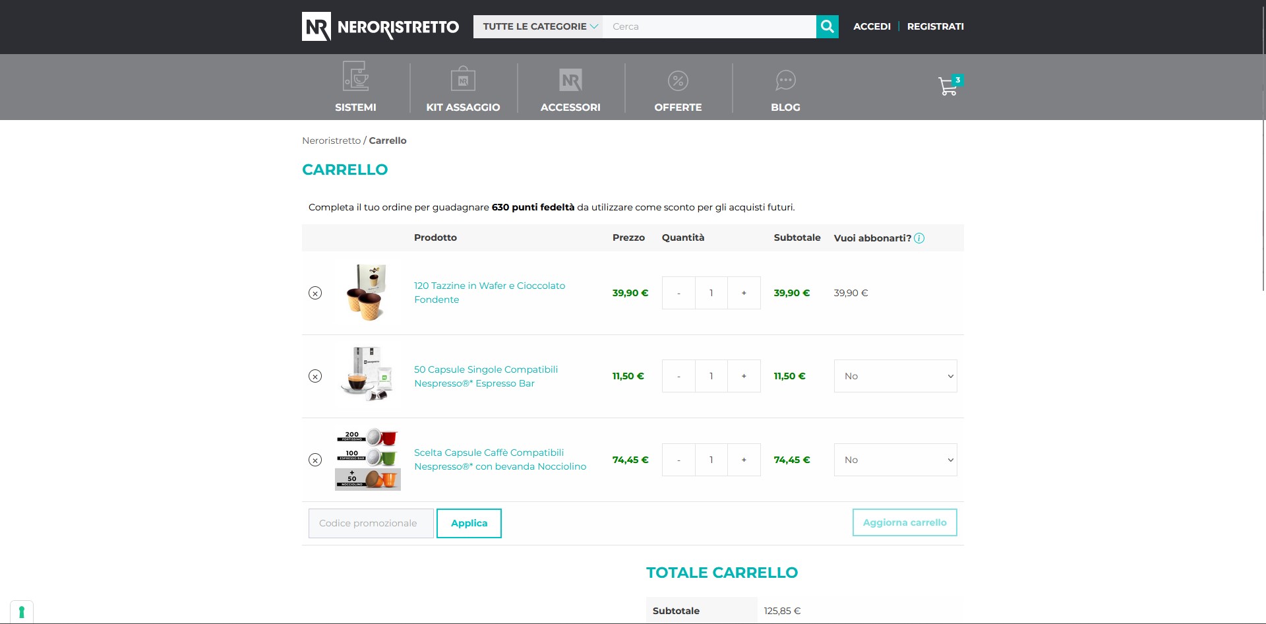Image resolution: width=1266 pixels, height=624 pixels.
Task: Open the KIT ASSAGGIO menu
Action: (x=463, y=107)
